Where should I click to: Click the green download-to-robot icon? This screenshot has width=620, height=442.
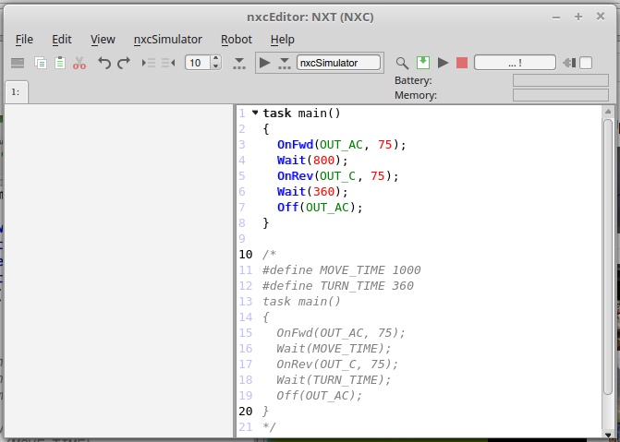click(x=423, y=63)
